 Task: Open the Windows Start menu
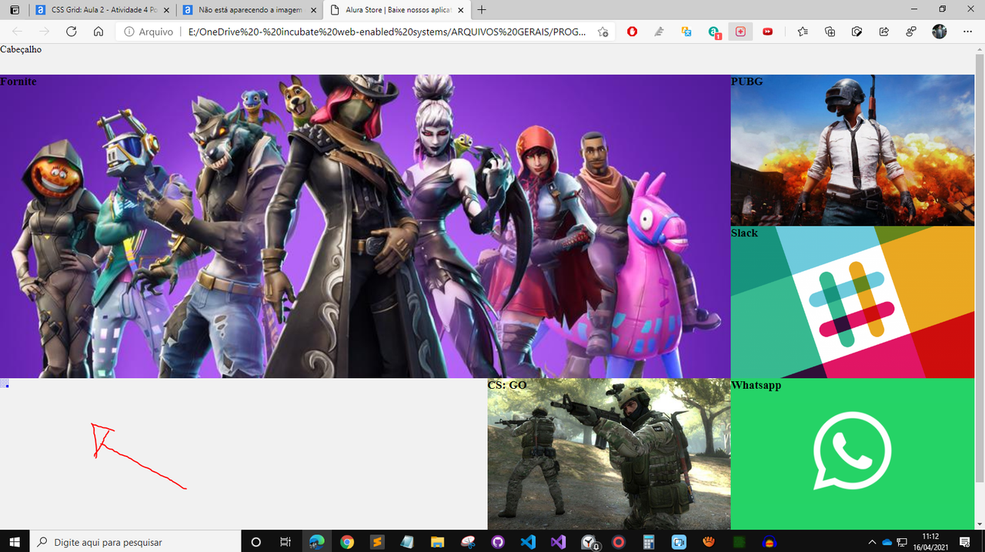(x=15, y=541)
